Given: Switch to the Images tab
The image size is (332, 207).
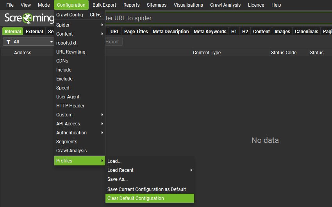Looking at the screenshot, I should coord(282,32).
